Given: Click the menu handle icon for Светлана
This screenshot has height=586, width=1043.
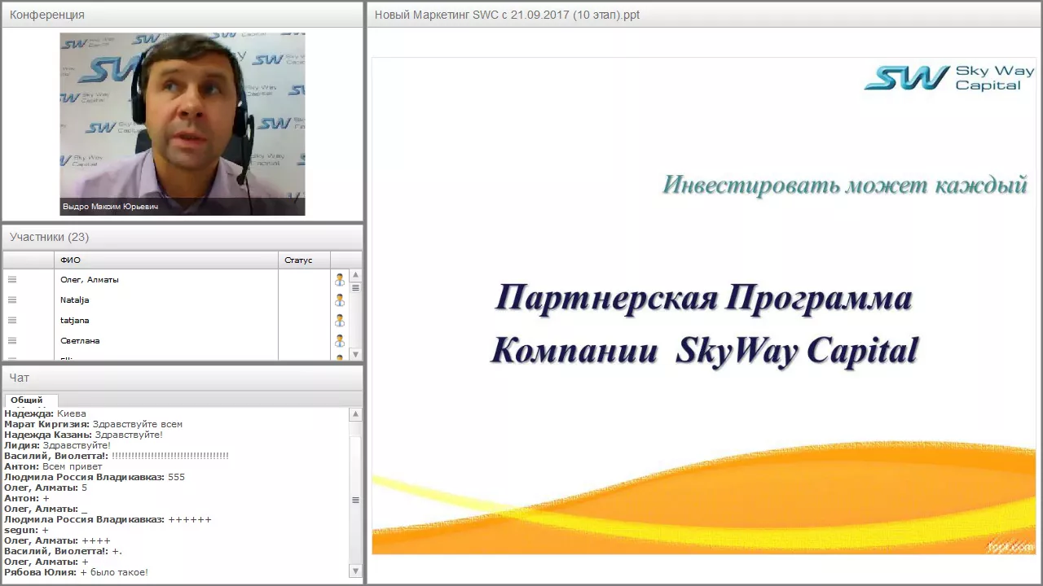Looking at the screenshot, I should pyautogui.click(x=12, y=341).
